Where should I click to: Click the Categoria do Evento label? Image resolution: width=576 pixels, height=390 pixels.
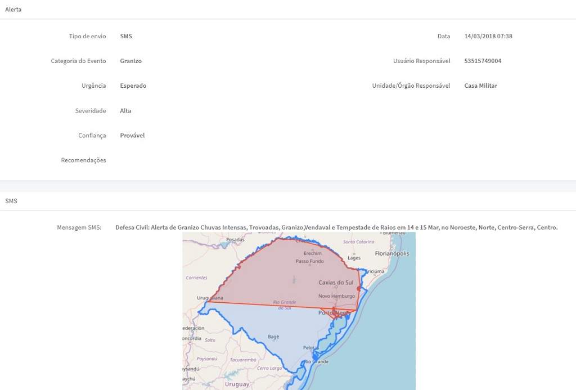point(78,61)
